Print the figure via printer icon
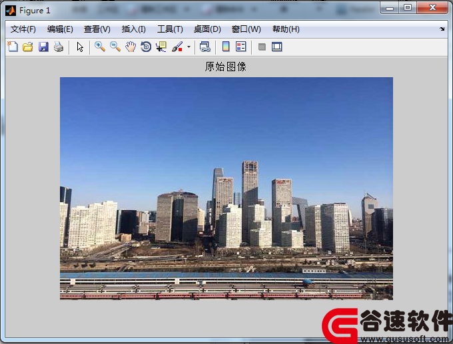453x344 pixels. tap(59, 47)
